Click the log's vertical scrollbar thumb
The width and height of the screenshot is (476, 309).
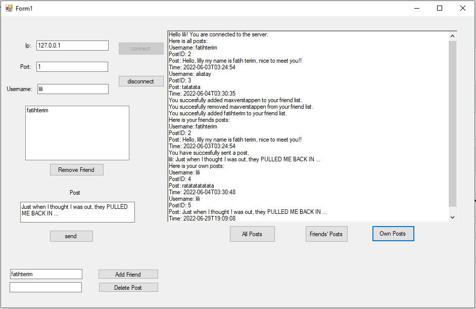pyautogui.click(x=452, y=124)
